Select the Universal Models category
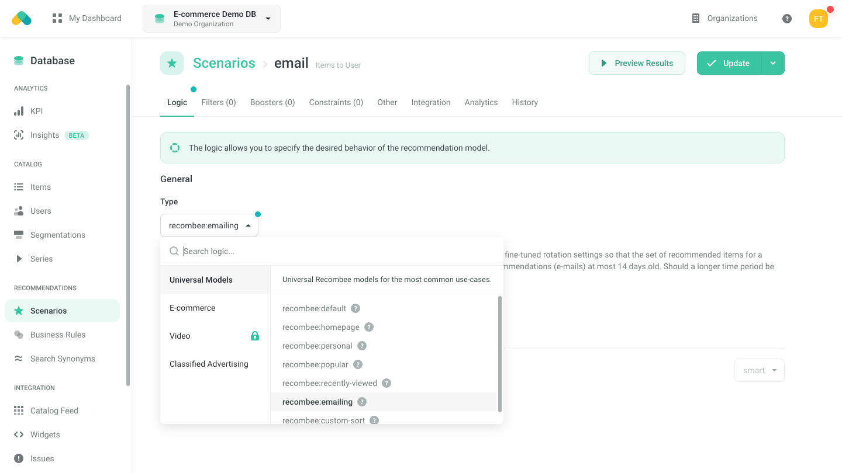 215,280
